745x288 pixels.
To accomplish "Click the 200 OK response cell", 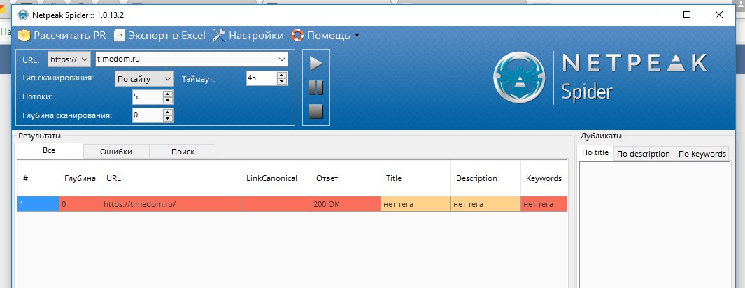I will 346,204.
